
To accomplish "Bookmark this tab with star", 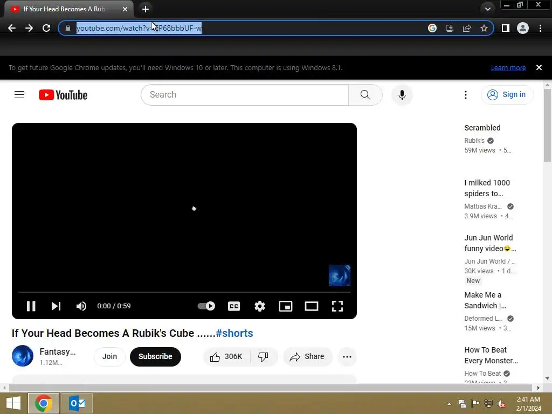I will coord(484,28).
